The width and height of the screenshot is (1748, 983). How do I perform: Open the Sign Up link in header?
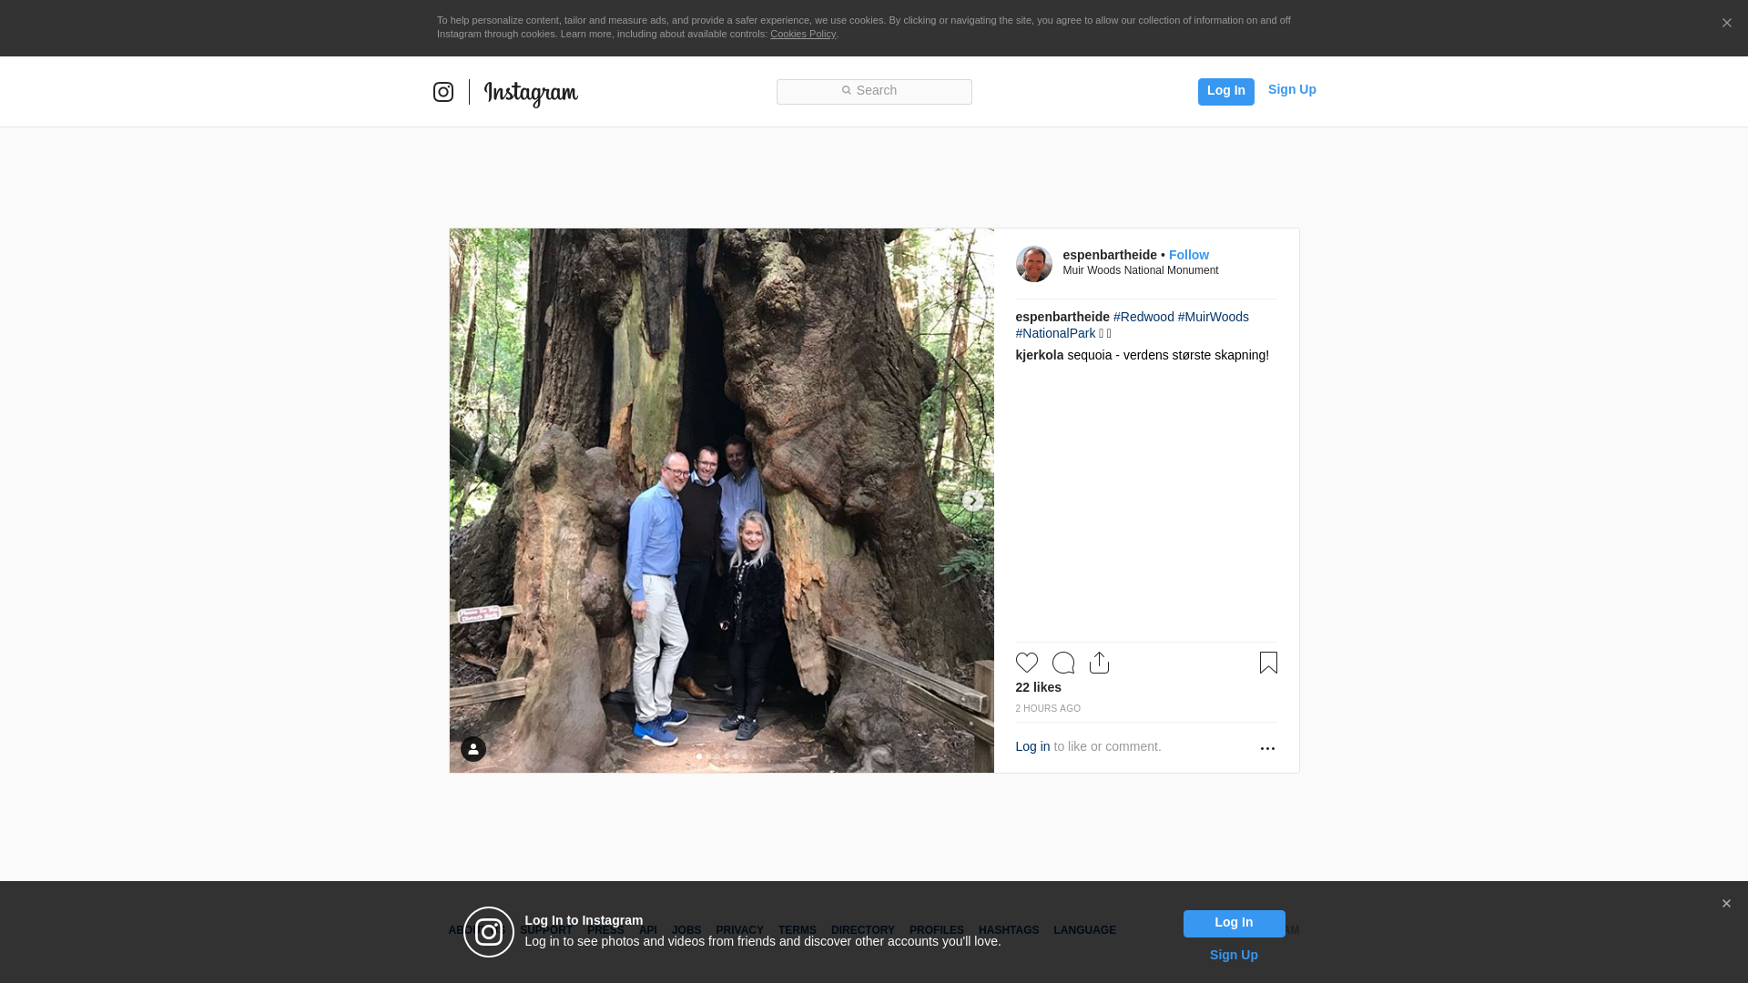1292,89
